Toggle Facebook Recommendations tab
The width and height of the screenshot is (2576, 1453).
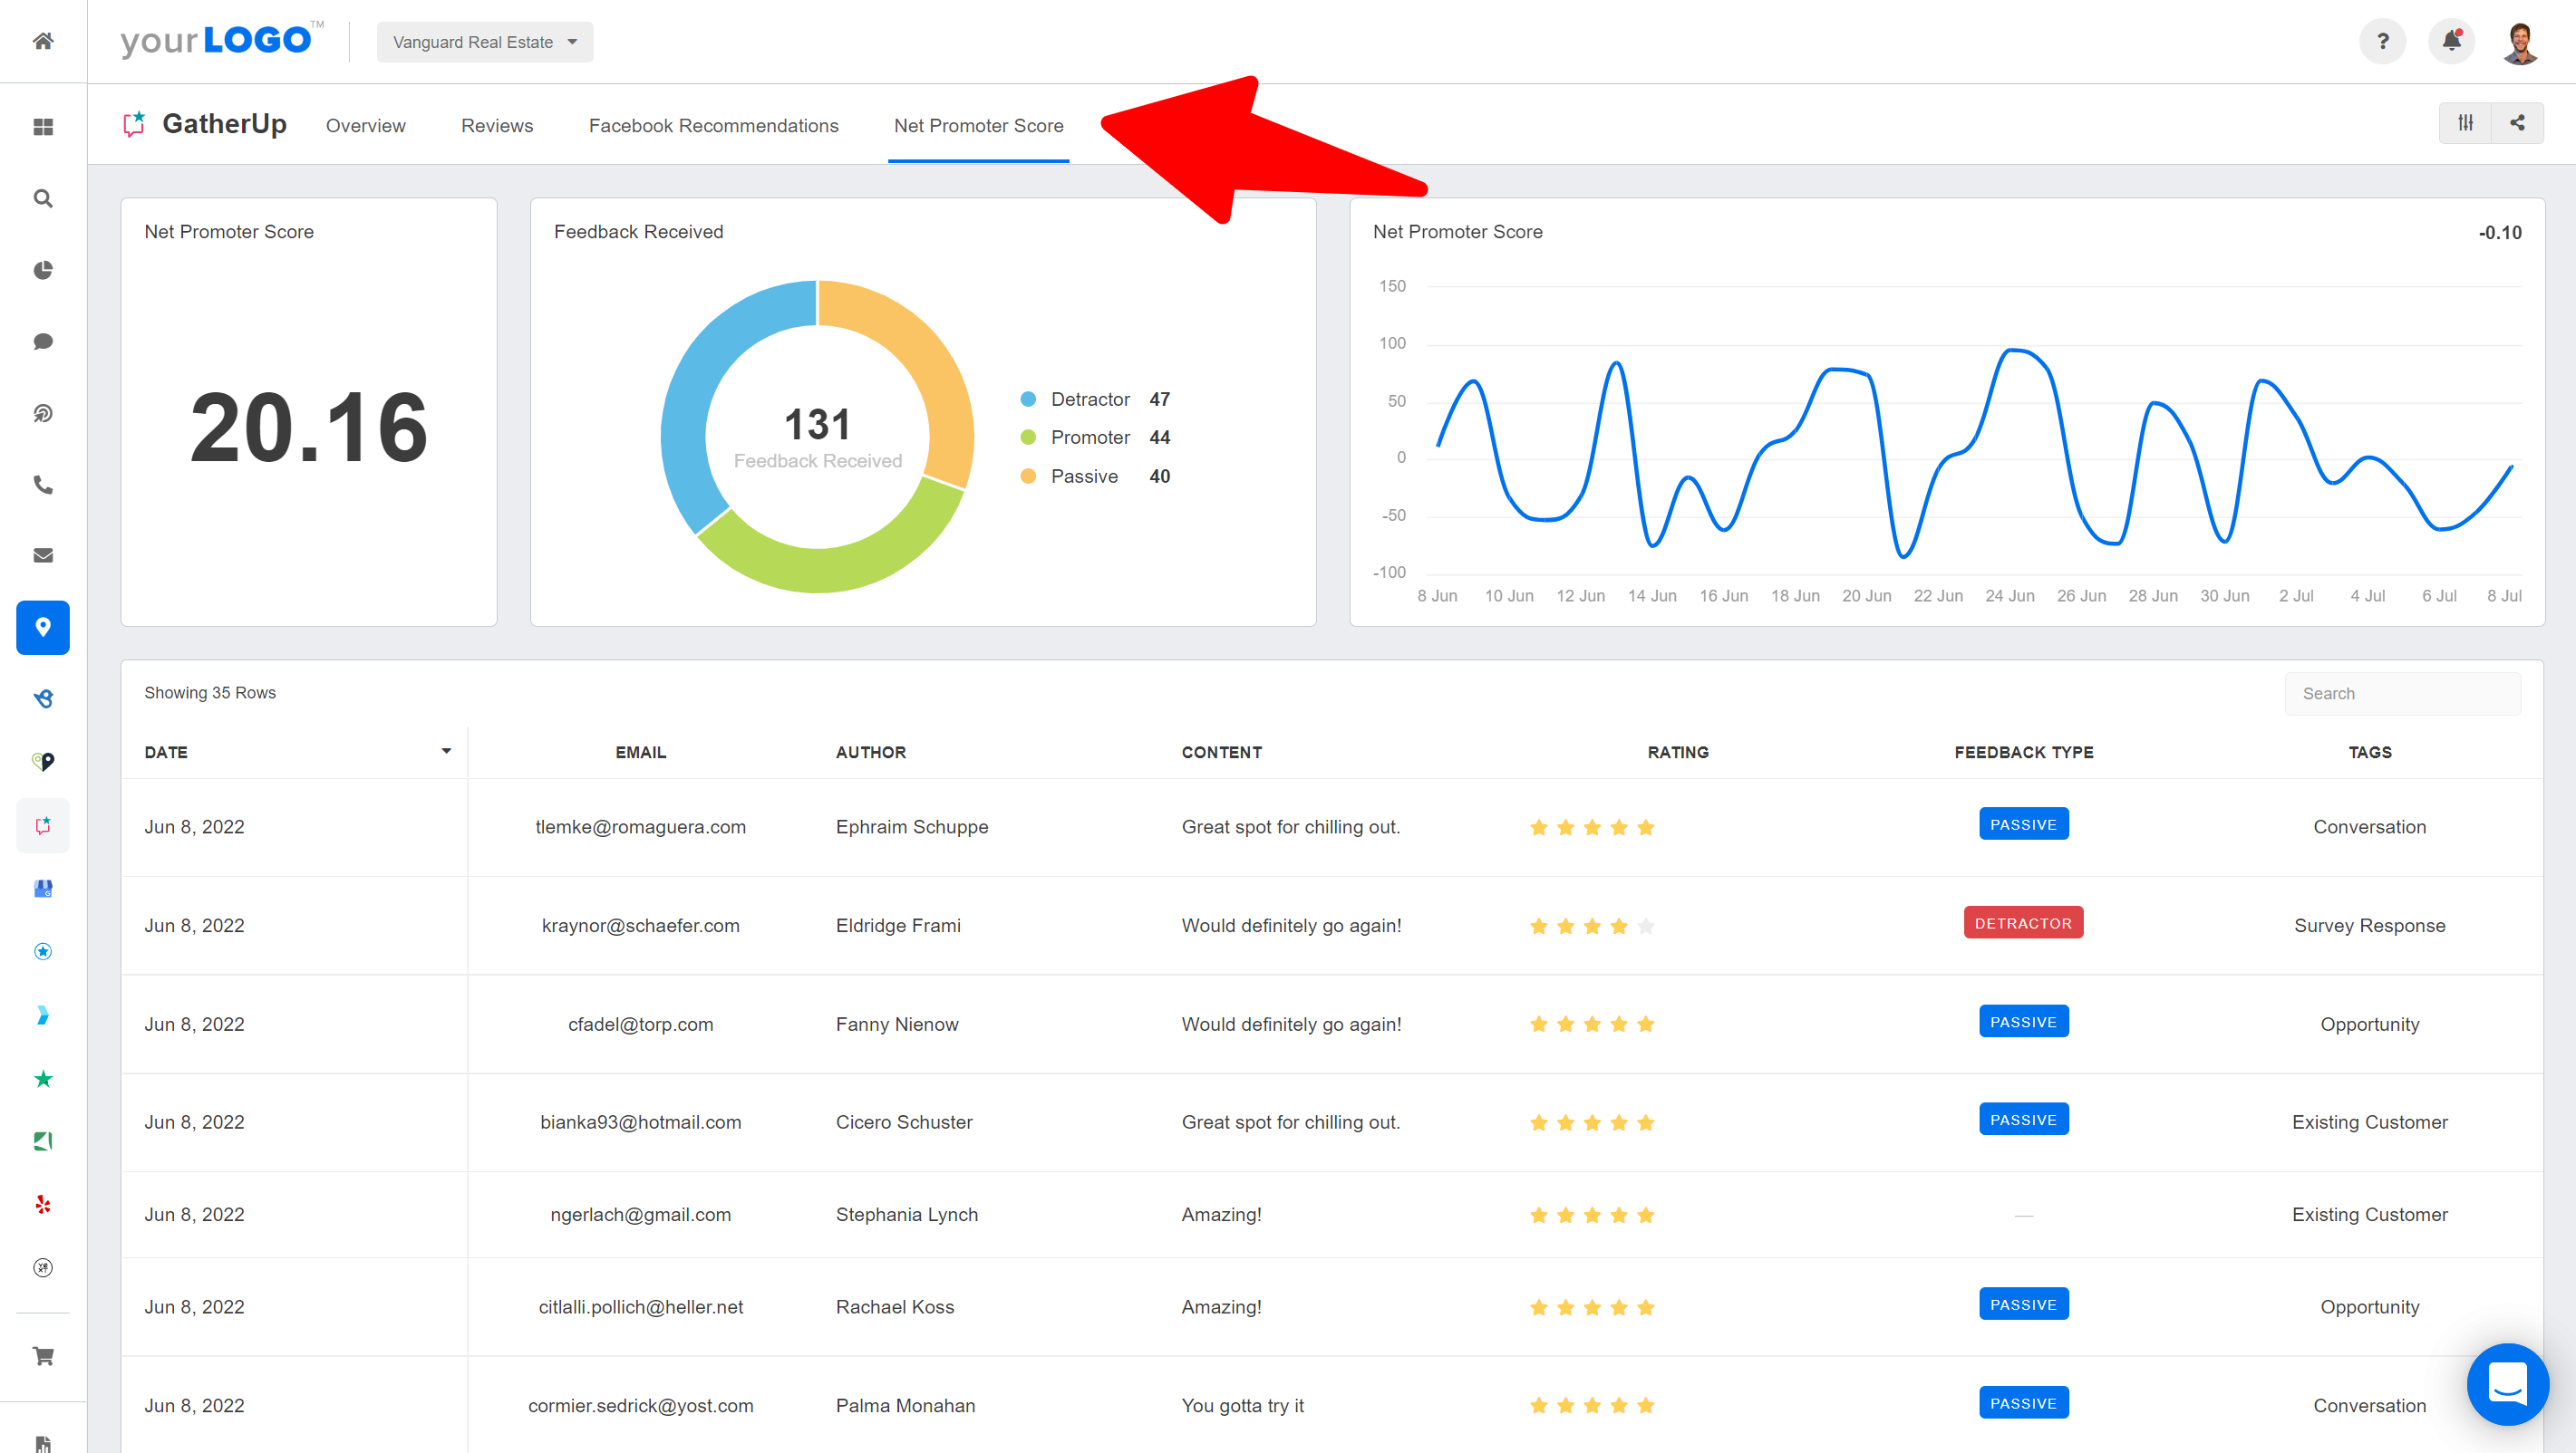click(x=713, y=126)
